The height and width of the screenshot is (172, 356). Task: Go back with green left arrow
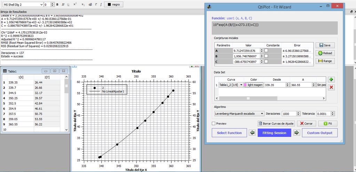pos(252,133)
